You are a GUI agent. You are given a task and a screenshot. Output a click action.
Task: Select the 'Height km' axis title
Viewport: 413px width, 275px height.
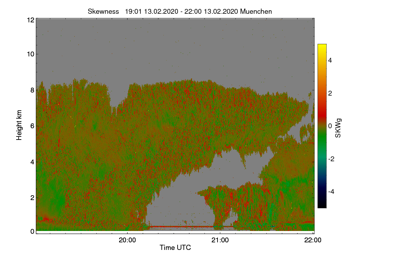[19, 125]
